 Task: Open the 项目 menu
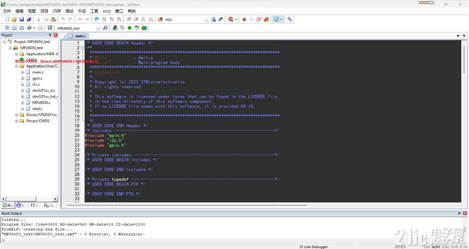(44, 11)
